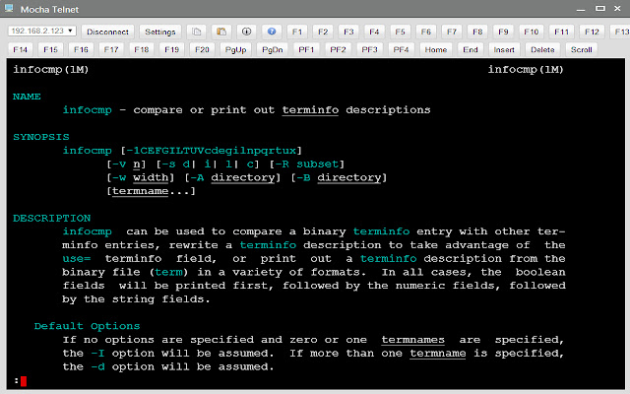Send the F20 key
The image size is (630, 394).
(x=202, y=49)
